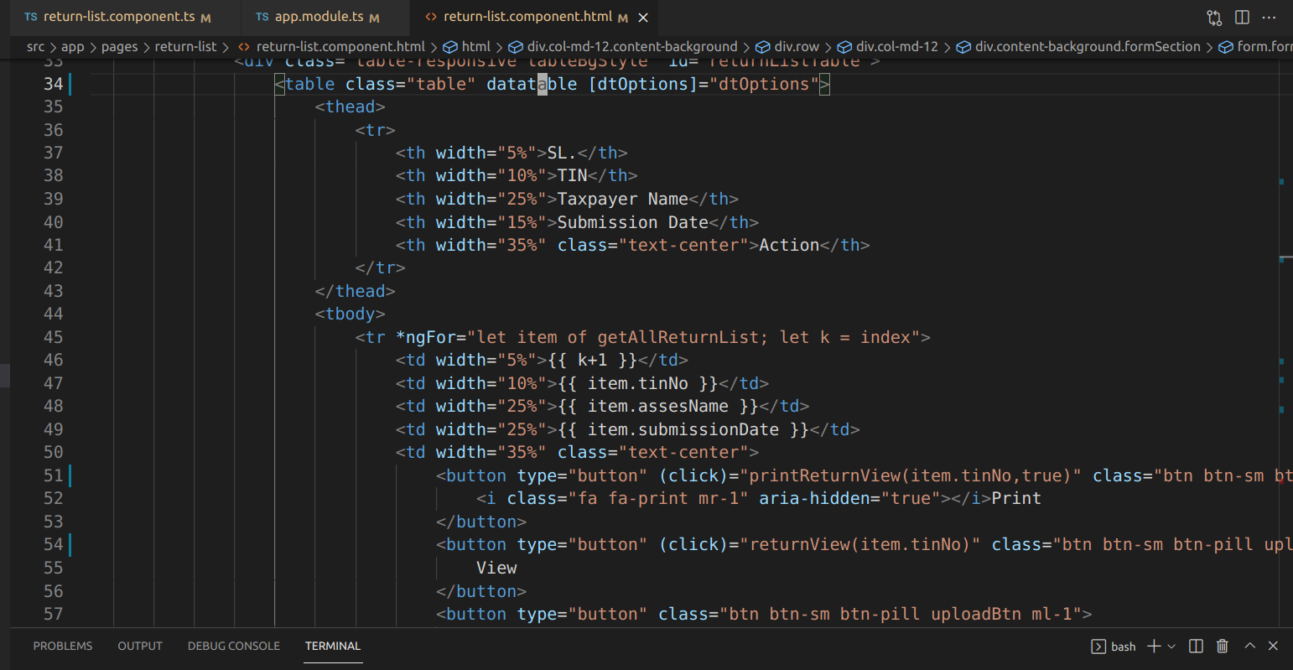The width and height of the screenshot is (1293, 670).
Task: Split the editor right using the toolbar icon
Action: pyautogui.click(x=1242, y=17)
